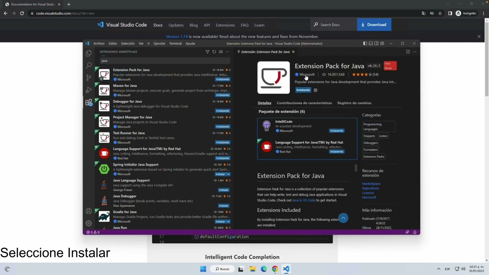This screenshot has height=275, width=489.
Task: Click Instalar button for Java Debugger
Action: tap(223, 205)
